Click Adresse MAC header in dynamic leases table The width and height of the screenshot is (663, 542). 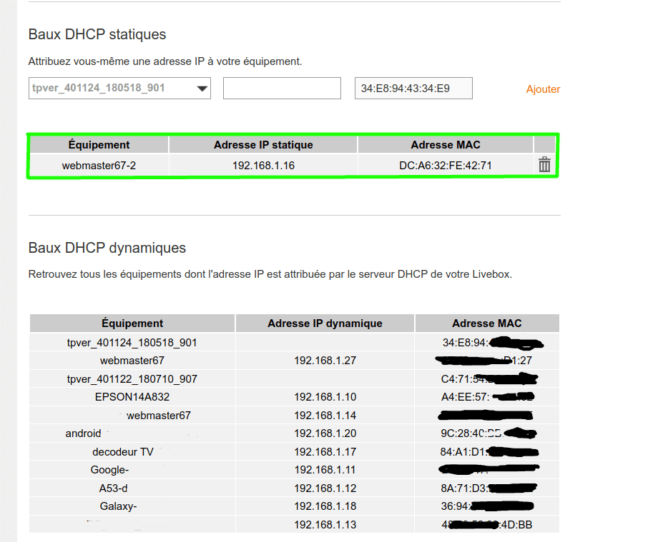[487, 323]
